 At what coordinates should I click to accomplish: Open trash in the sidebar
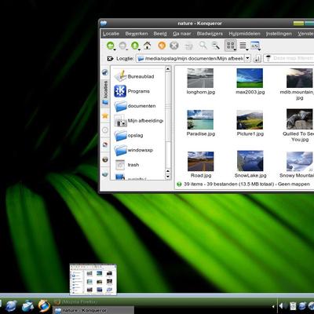point(127,165)
